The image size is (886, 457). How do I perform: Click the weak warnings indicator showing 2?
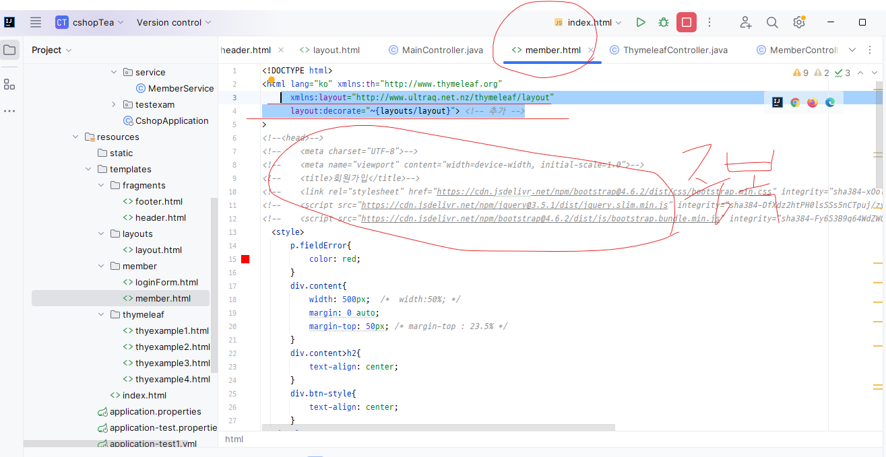click(822, 73)
